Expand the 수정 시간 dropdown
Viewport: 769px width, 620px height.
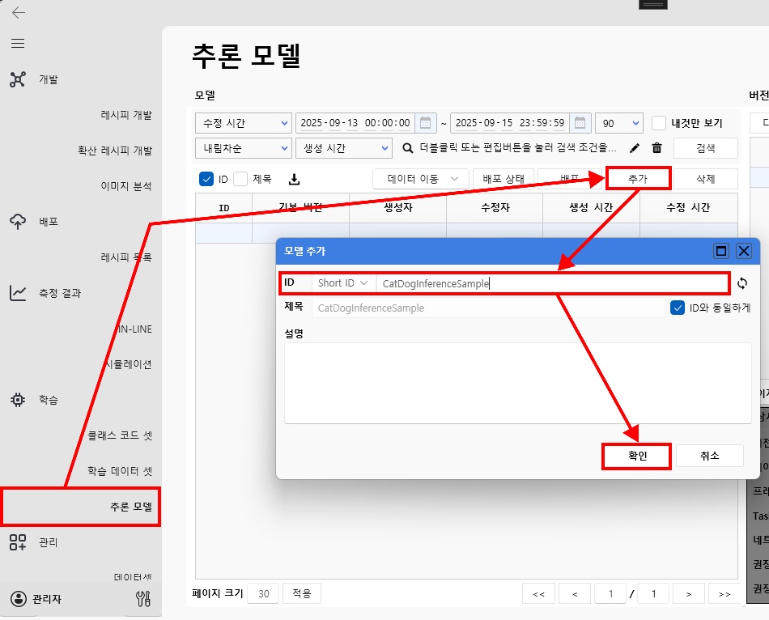point(243,123)
